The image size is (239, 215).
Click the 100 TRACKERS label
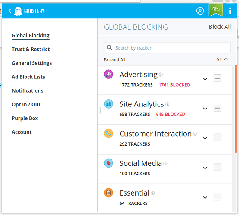tap(135, 174)
